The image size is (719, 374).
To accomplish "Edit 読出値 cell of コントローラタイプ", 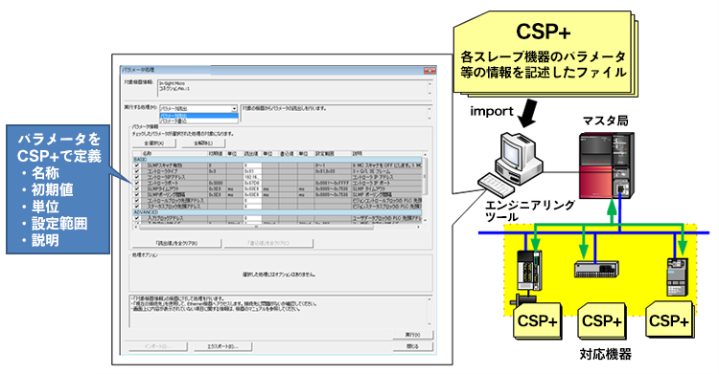I will [252, 171].
